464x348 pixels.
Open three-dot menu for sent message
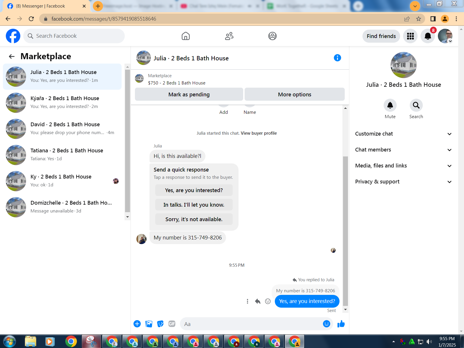[x=248, y=301]
